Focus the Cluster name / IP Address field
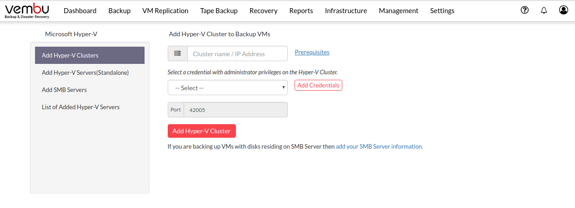The image size is (575, 208). pyautogui.click(x=237, y=53)
